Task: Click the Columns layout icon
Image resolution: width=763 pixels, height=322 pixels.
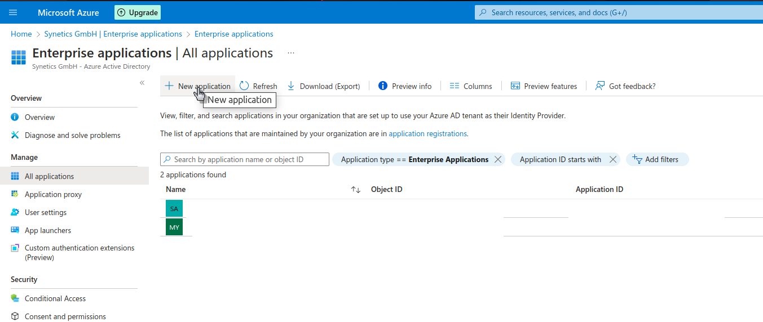Action: point(455,86)
